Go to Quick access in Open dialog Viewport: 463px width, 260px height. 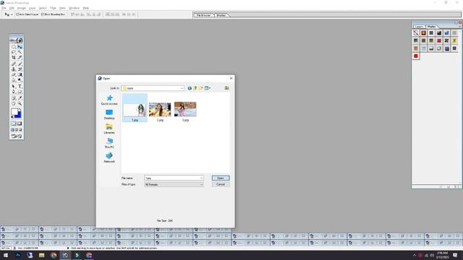109,100
